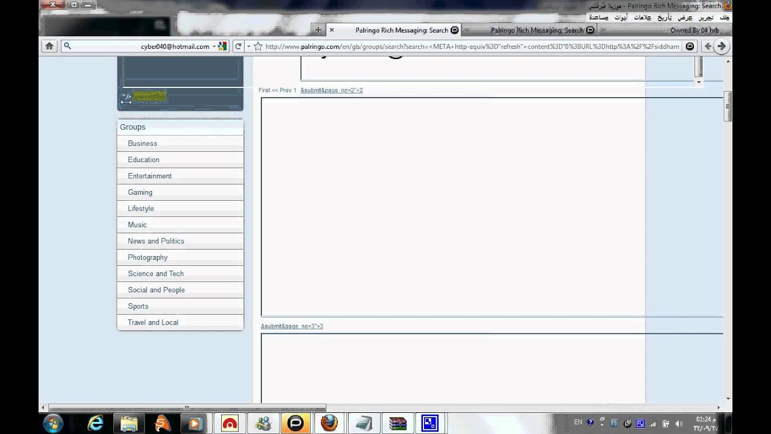Screen dimensions: 771x434
Task: Switch to the Owned By 04 hrb tab
Action: coord(666,30)
